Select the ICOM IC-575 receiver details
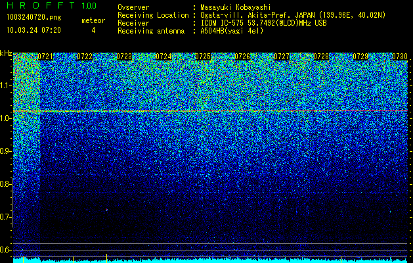This screenshot has height=263, width=413. tap(263, 23)
